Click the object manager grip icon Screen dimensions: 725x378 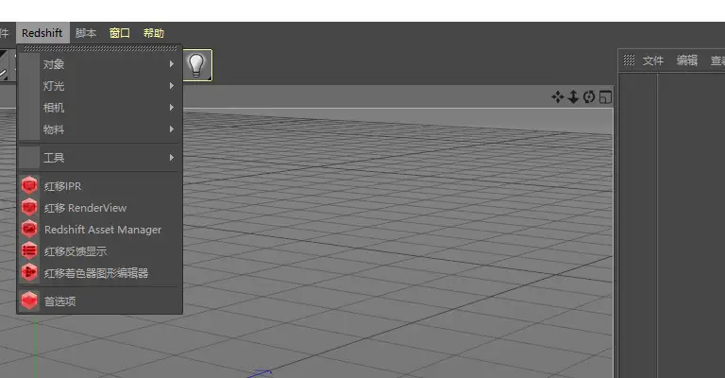point(629,60)
